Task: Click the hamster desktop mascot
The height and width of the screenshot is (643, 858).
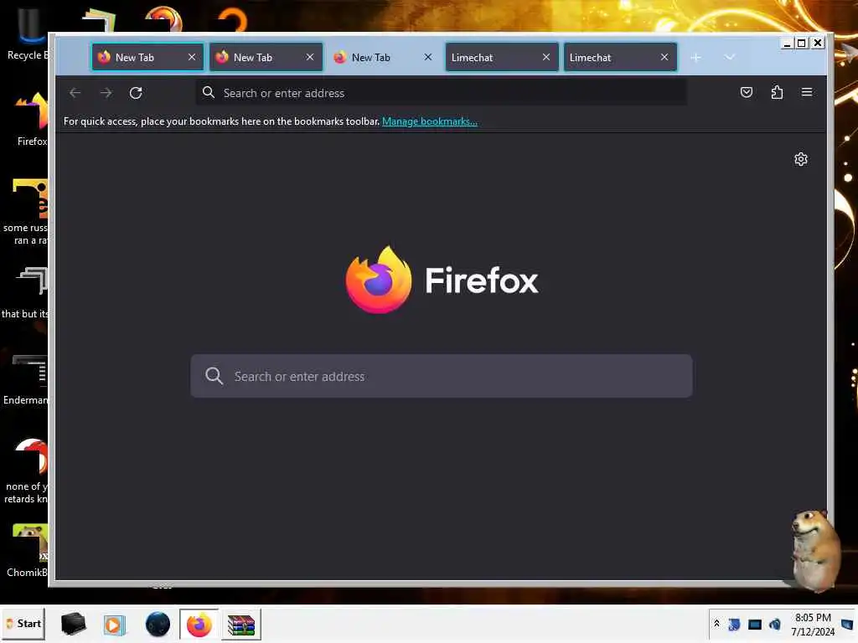Action: point(816,551)
